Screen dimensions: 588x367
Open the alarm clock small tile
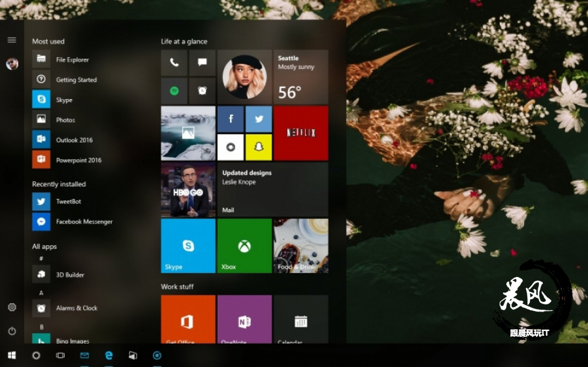coord(202,91)
